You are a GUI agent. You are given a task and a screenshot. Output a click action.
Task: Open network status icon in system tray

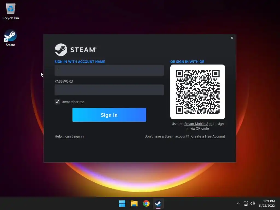[x=246, y=203]
